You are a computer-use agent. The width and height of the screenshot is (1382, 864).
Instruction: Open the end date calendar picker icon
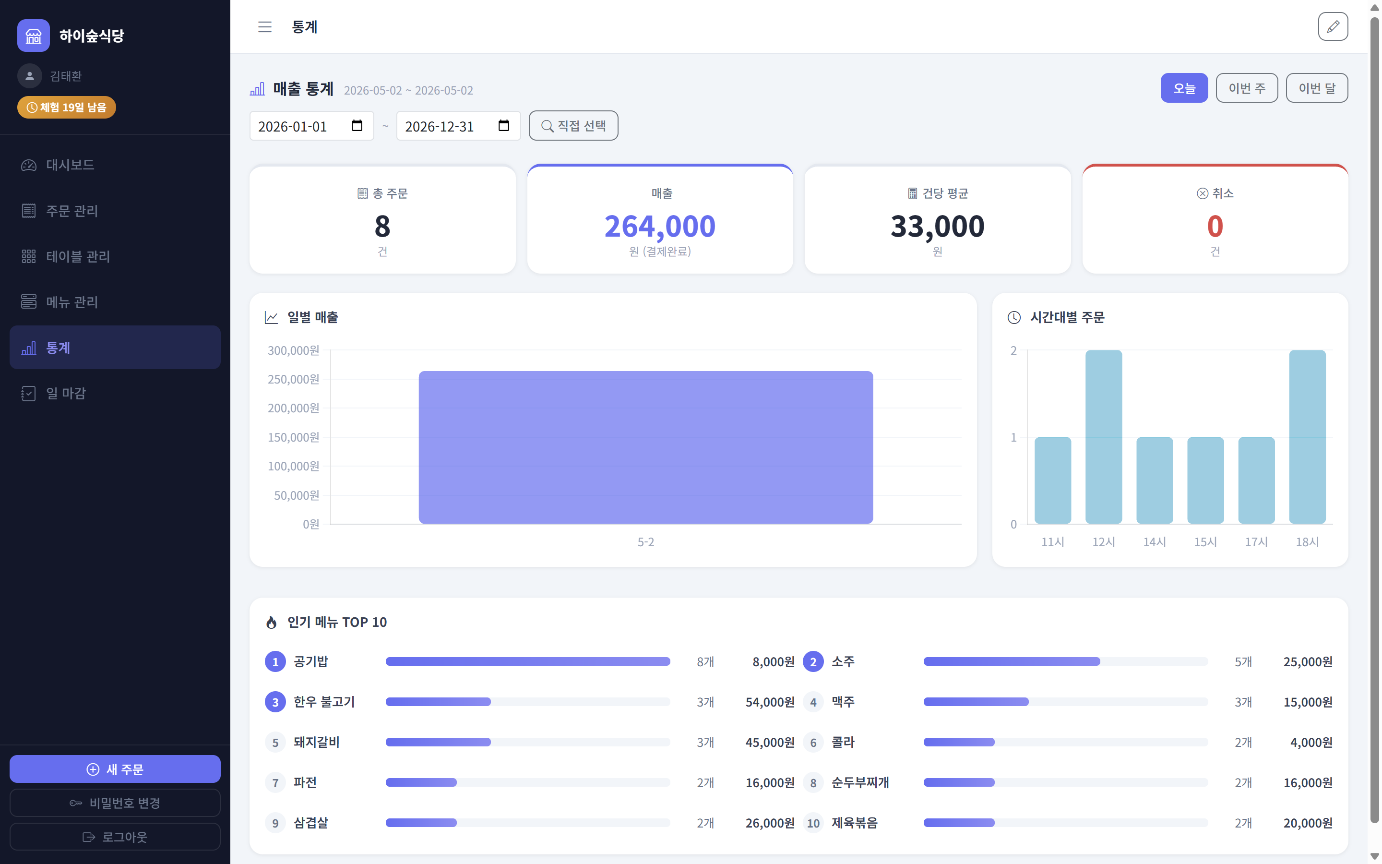point(504,126)
